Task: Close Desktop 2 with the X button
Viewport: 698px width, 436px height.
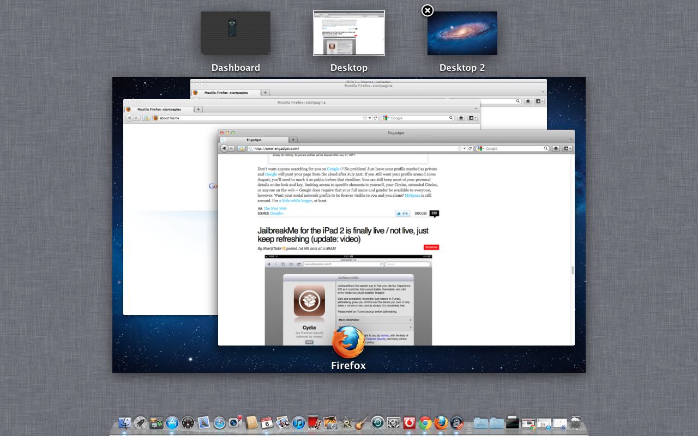Action: coord(428,10)
